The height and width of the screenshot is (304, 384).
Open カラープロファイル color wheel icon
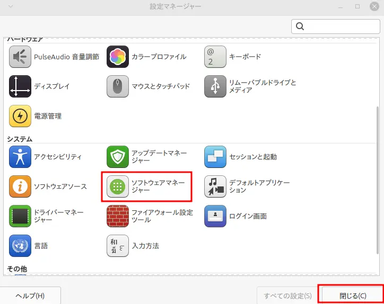(x=118, y=57)
